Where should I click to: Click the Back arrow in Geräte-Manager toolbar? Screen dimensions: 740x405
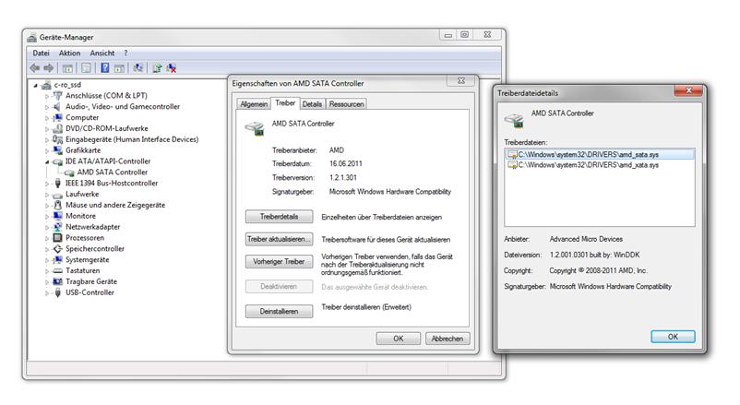(34, 68)
